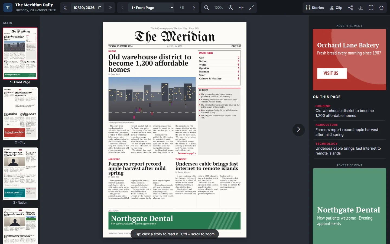Image resolution: width=390 pixels, height=244 pixels.
Task: Open the City page thumbnail
Action: 20,114
